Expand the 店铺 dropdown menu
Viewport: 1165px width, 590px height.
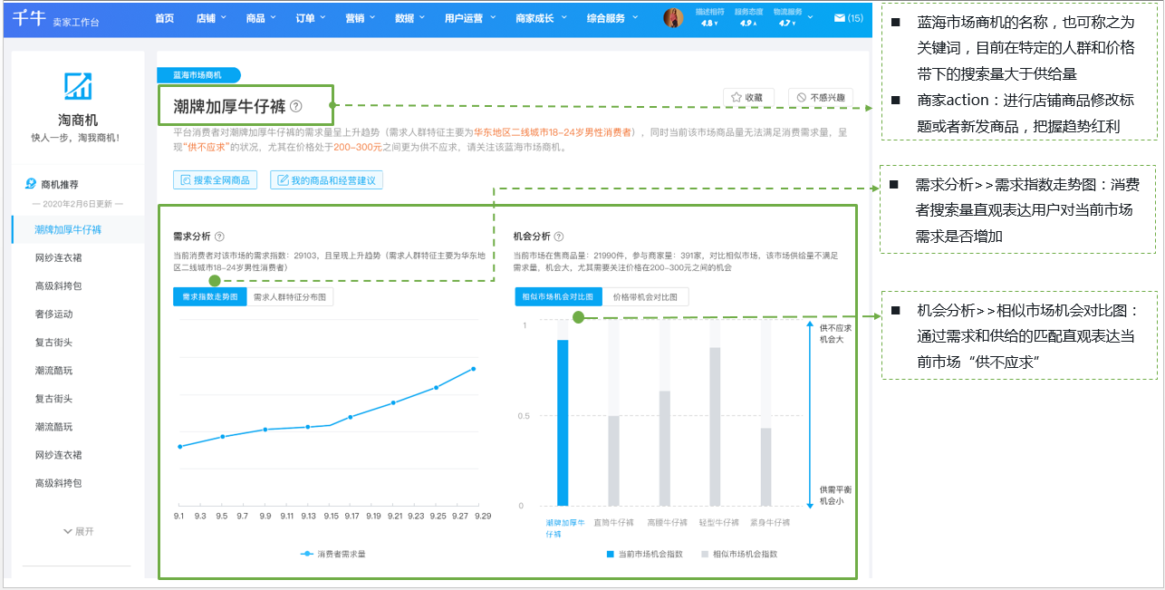point(211,18)
